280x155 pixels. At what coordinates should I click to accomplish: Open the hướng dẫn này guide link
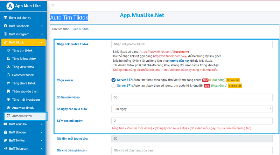tap(180, 61)
